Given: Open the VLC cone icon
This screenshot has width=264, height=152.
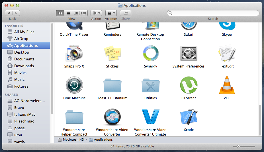Looking at the screenshot, I should 227,85.
